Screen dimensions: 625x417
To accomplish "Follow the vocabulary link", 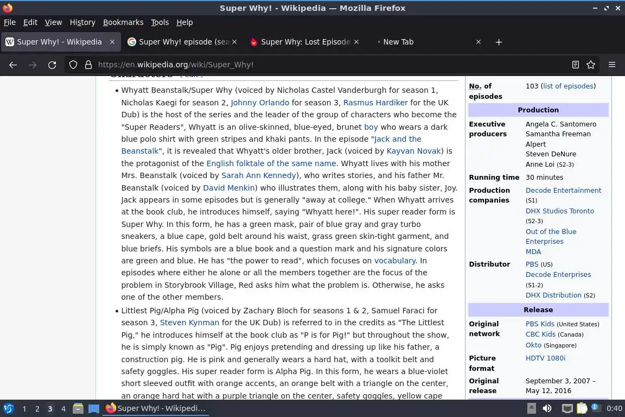I will [x=394, y=261].
